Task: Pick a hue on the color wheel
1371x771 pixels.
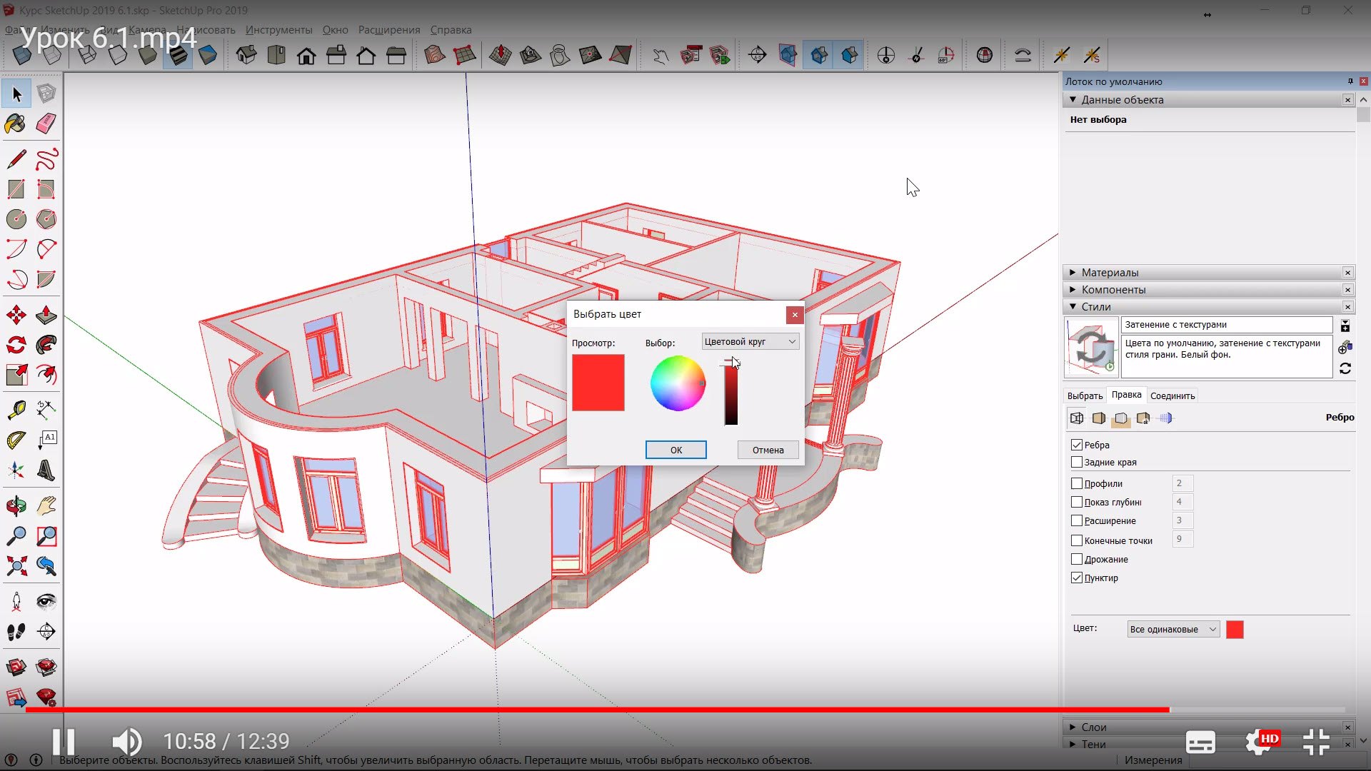Action: point(678,383)
